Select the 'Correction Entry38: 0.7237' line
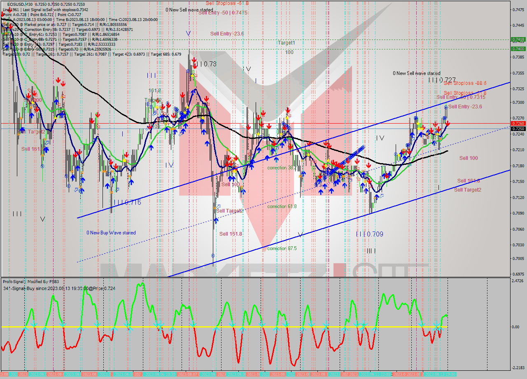This screenshot has width=527, height=379. pyautogui.click(x=68, y=29)
